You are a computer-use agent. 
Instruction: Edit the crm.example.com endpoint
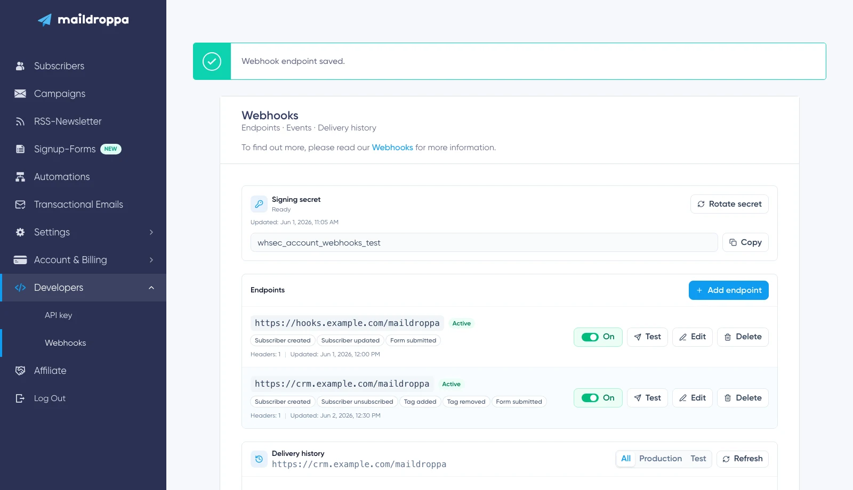click(693, 398)
